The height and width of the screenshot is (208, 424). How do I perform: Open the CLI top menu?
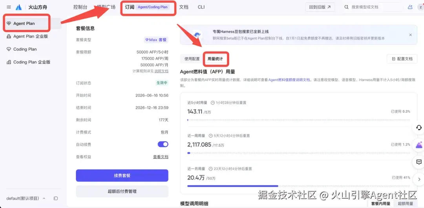click(x=201, y=7)
